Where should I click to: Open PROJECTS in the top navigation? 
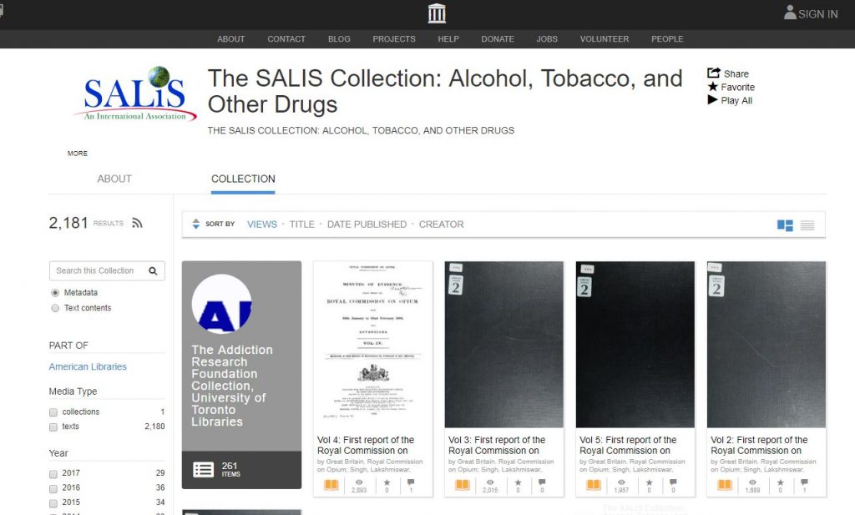point(394,38)
